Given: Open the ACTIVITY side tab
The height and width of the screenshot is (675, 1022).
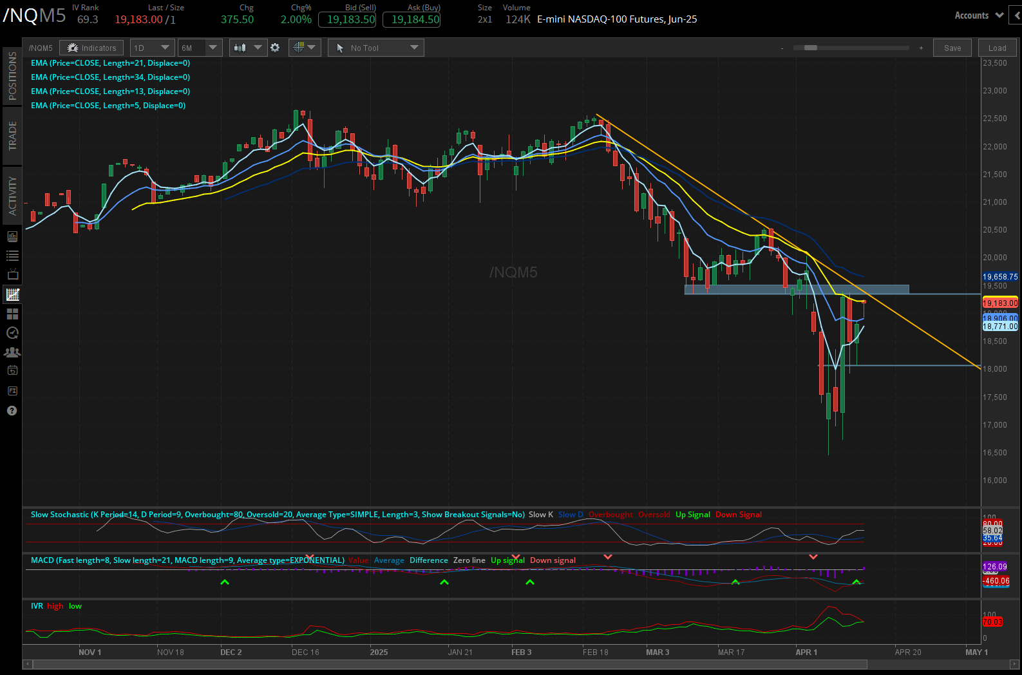Looking at the screenshot, I should 12,196.
